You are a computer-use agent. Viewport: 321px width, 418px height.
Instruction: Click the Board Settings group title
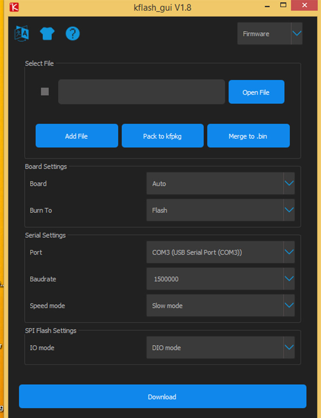pos(46,166)
